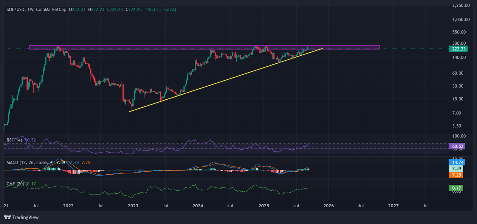Click the blue 14.74 MACD axis tag

[457, 162]
